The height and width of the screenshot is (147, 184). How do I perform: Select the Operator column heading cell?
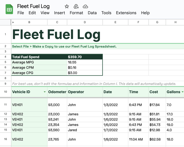point(85,92)
